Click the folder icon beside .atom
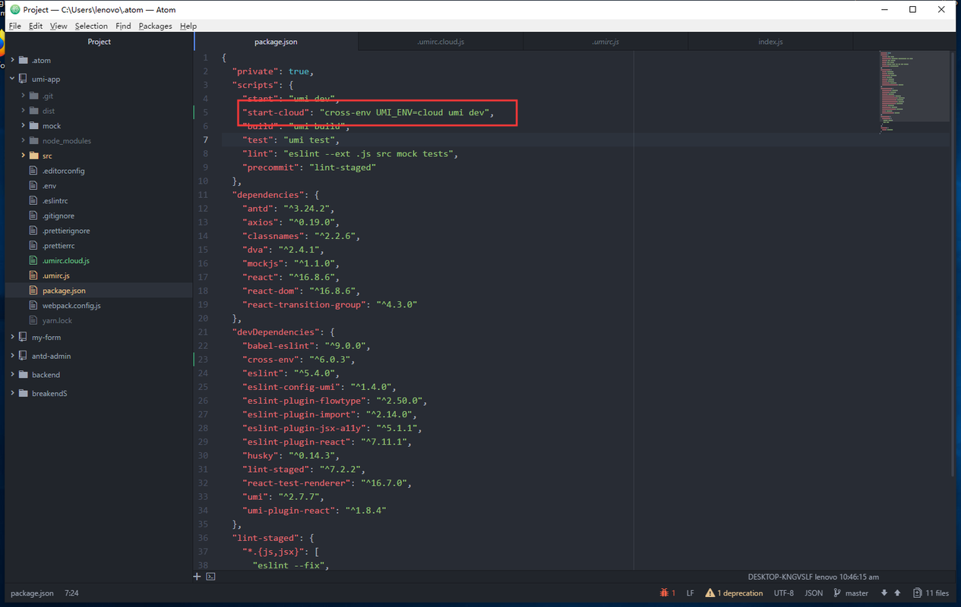The image size is (961, 607). coord(23,60)
